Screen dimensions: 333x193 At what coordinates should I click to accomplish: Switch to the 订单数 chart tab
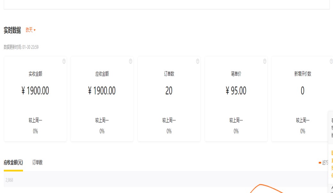pyautogui.click(x=37, y=162)
